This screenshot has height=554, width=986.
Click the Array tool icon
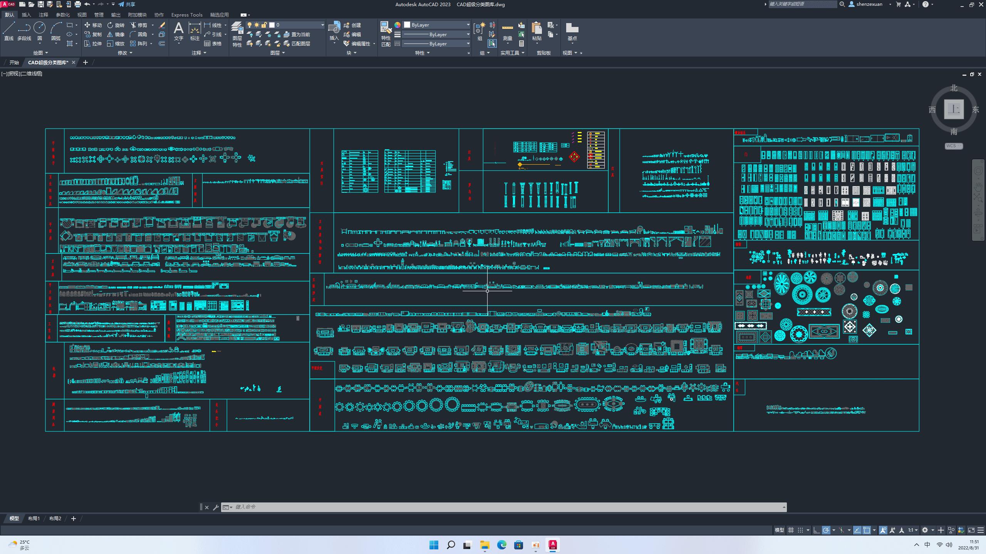coord(133,43)
